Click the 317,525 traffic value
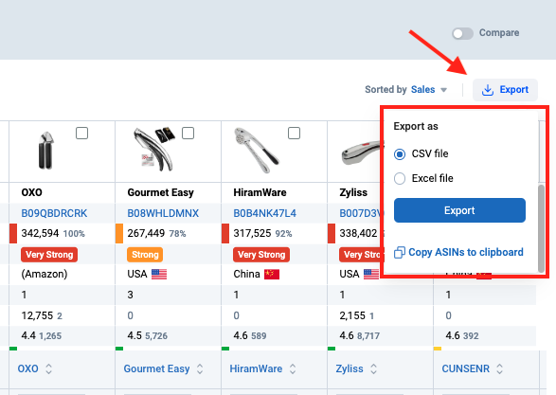The width and height of the screenshot is (556, 395). click(252, 233)
